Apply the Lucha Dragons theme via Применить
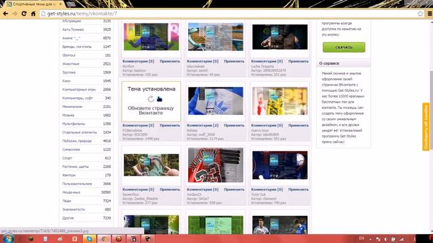The width and height of the screenshot is (433, 243). (298, 61)
